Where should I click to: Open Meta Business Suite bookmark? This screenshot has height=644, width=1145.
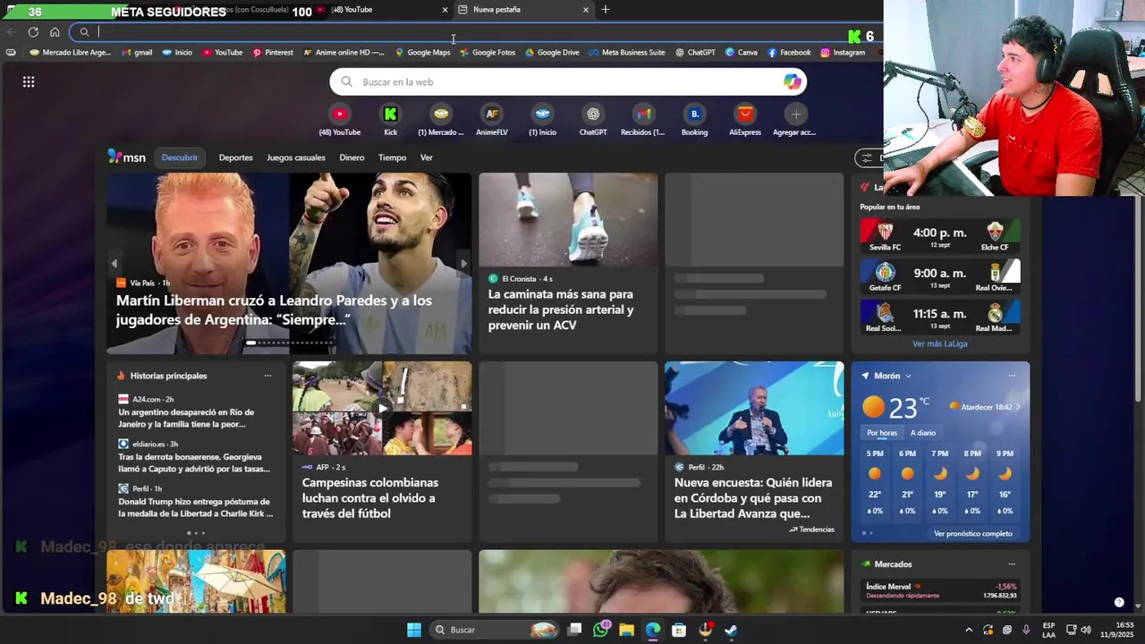point(627,53)
